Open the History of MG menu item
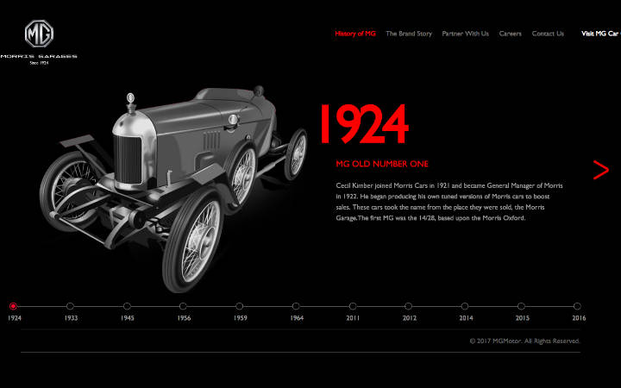This screenshot has width=621, height=388. [x=355, y=34]
